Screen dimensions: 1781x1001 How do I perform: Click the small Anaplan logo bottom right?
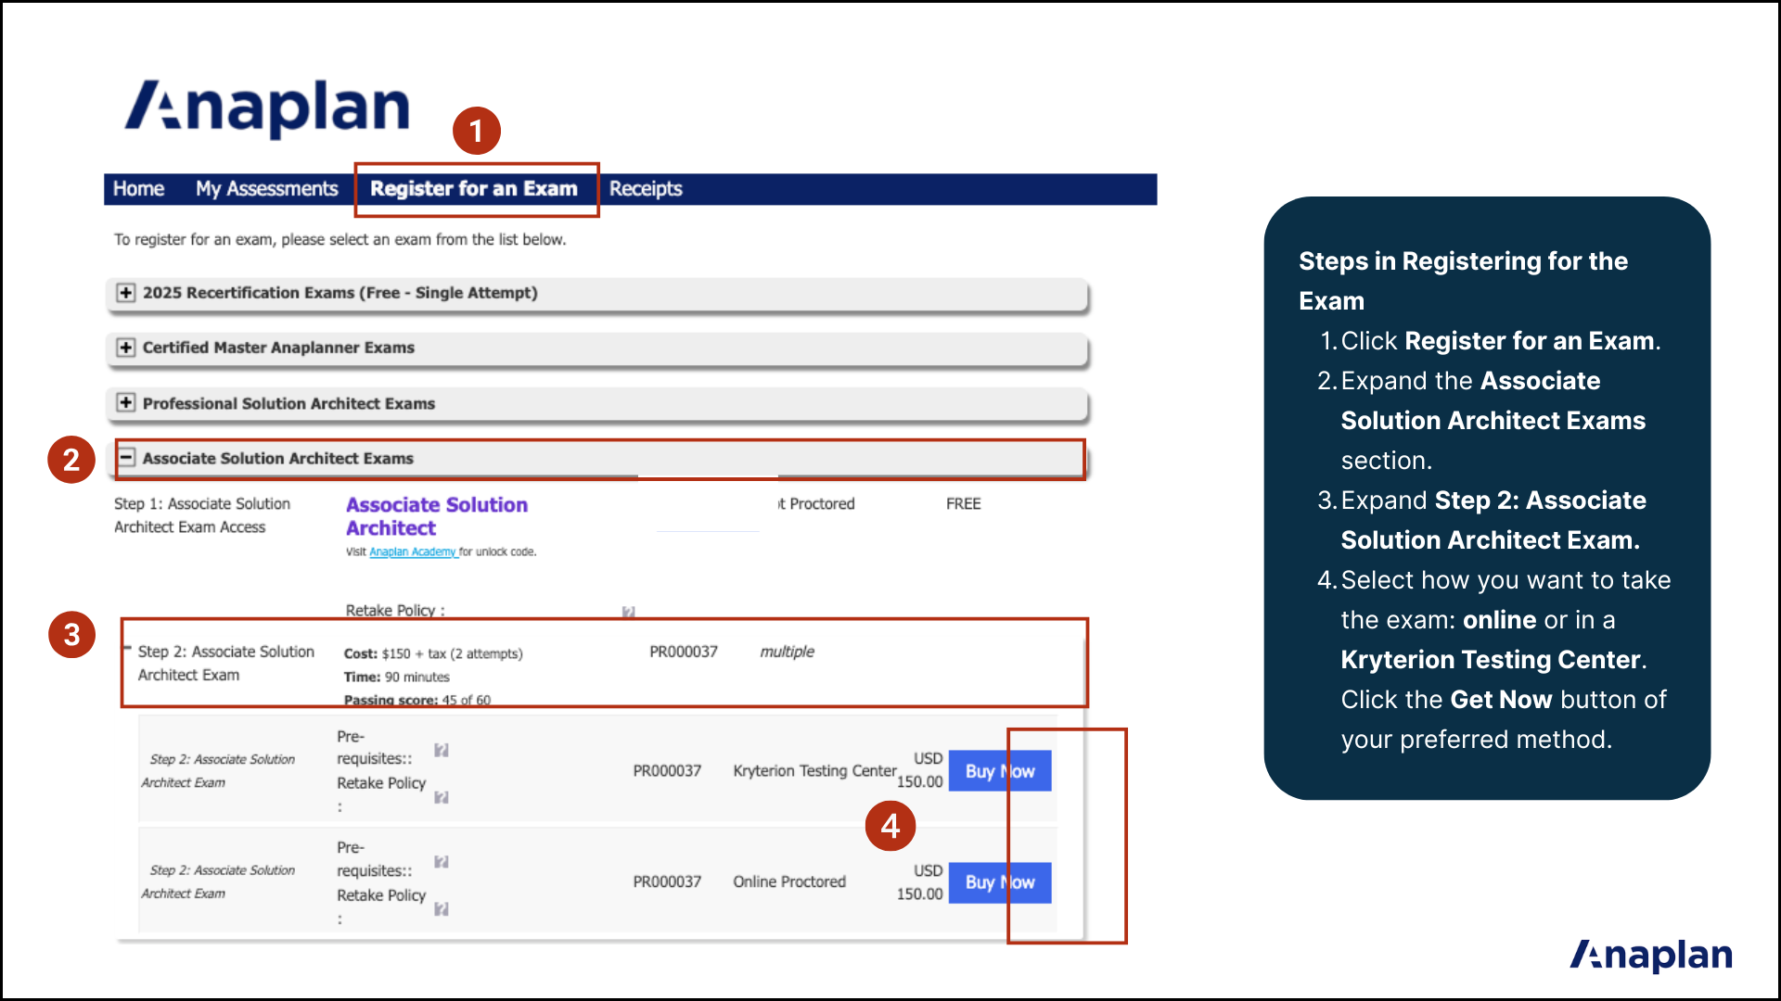click(1651, 955)
